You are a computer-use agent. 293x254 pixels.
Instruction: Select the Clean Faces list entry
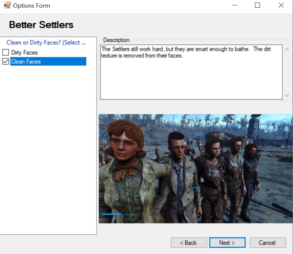coord(33,61)
